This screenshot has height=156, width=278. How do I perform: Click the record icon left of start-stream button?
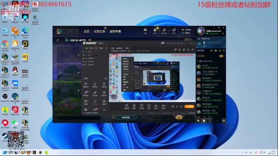tap(173, 106)
